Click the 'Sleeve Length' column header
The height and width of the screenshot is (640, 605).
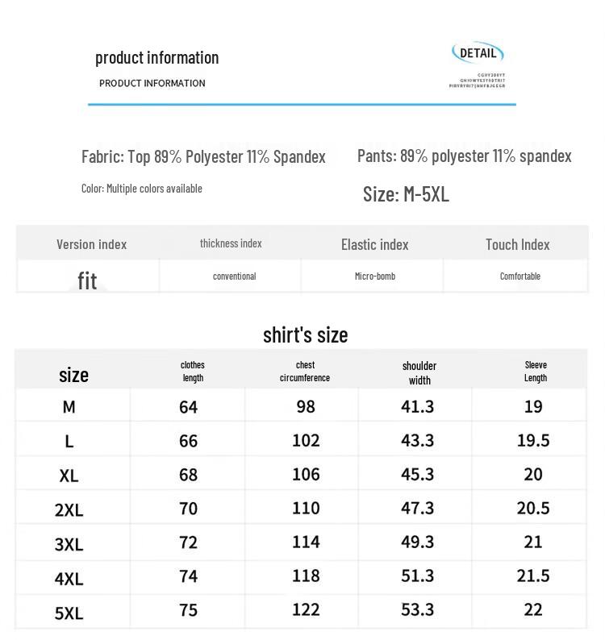click(536, 372)
